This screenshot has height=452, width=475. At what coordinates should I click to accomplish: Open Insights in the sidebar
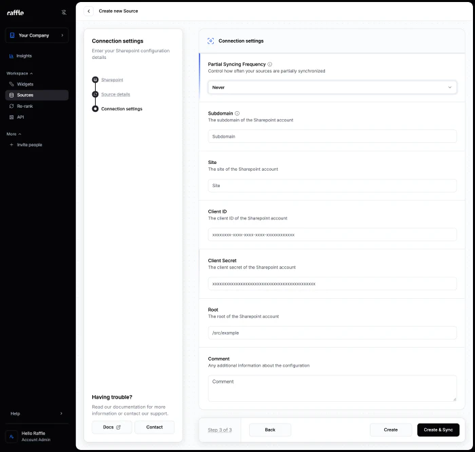(x=24, y=56)
